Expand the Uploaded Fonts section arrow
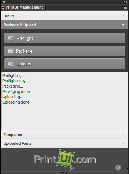This screenshot has height=174, width=129. tap(124, 143)
